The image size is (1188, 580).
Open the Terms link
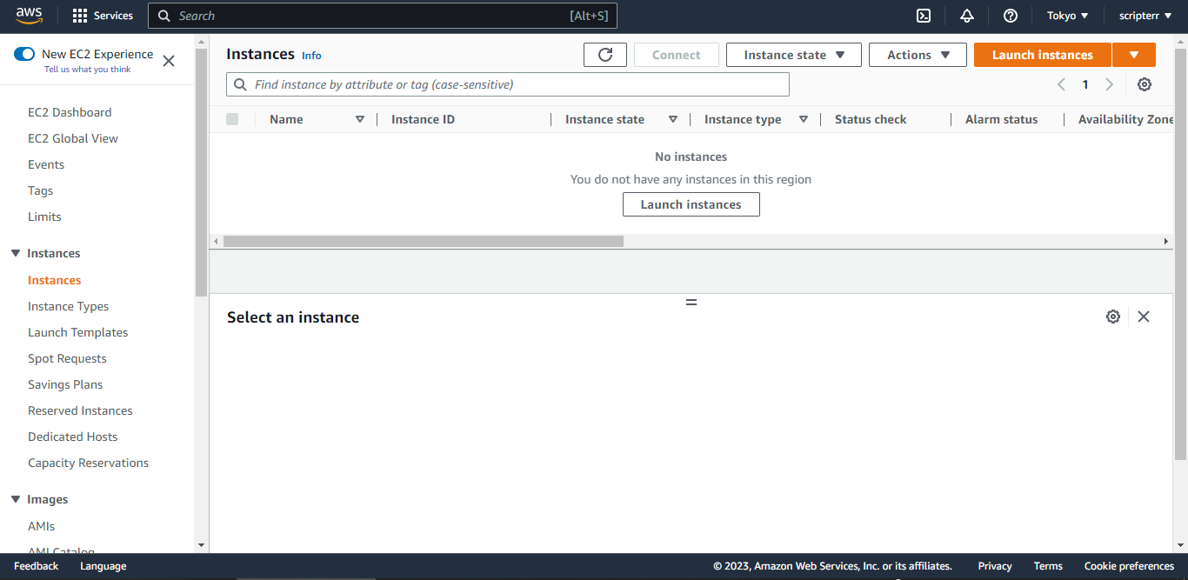point(1048,566)
